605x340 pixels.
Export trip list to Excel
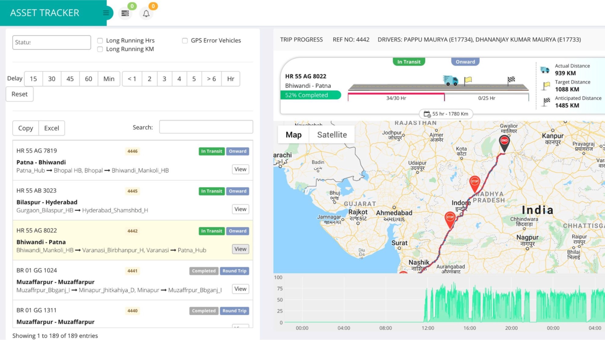(x=52, y=128)
